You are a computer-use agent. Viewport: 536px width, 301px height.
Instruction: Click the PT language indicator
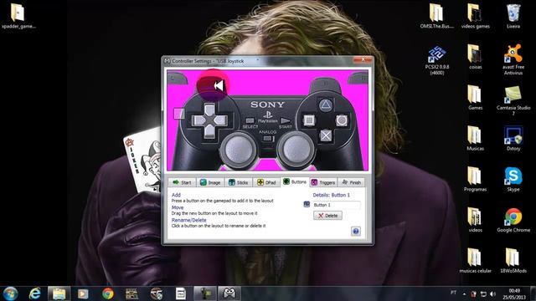tap(453, 293)
